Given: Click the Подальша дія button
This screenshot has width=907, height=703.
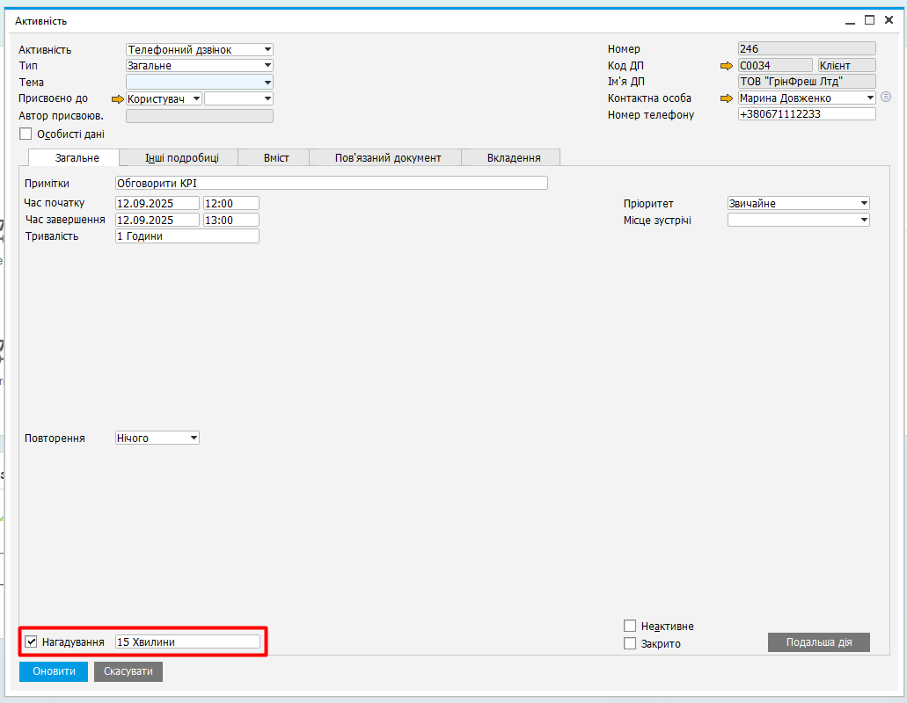Looking at the screenshot, I should click(818, 642).
